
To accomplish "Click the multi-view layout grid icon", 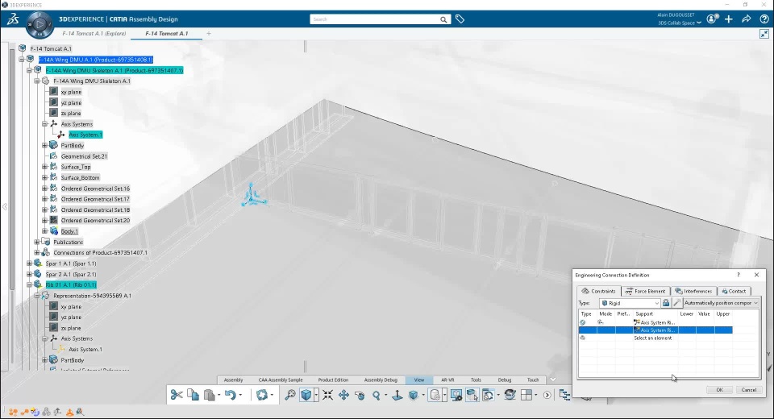I will pos(526,395).
